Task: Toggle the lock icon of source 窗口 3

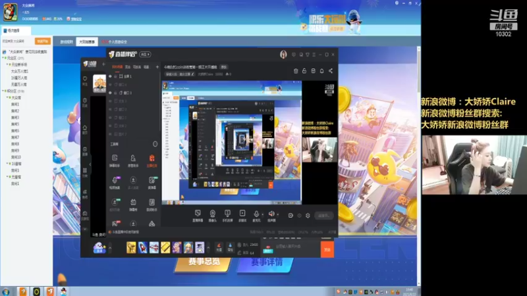Action: (115, 93)
